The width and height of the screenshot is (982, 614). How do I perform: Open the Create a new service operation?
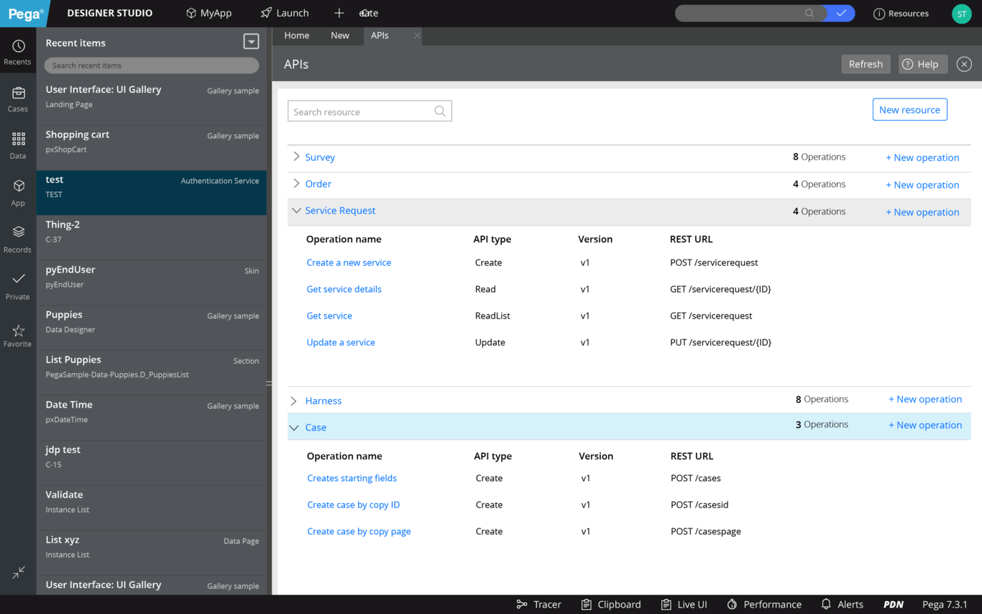[x=349, y=262]
